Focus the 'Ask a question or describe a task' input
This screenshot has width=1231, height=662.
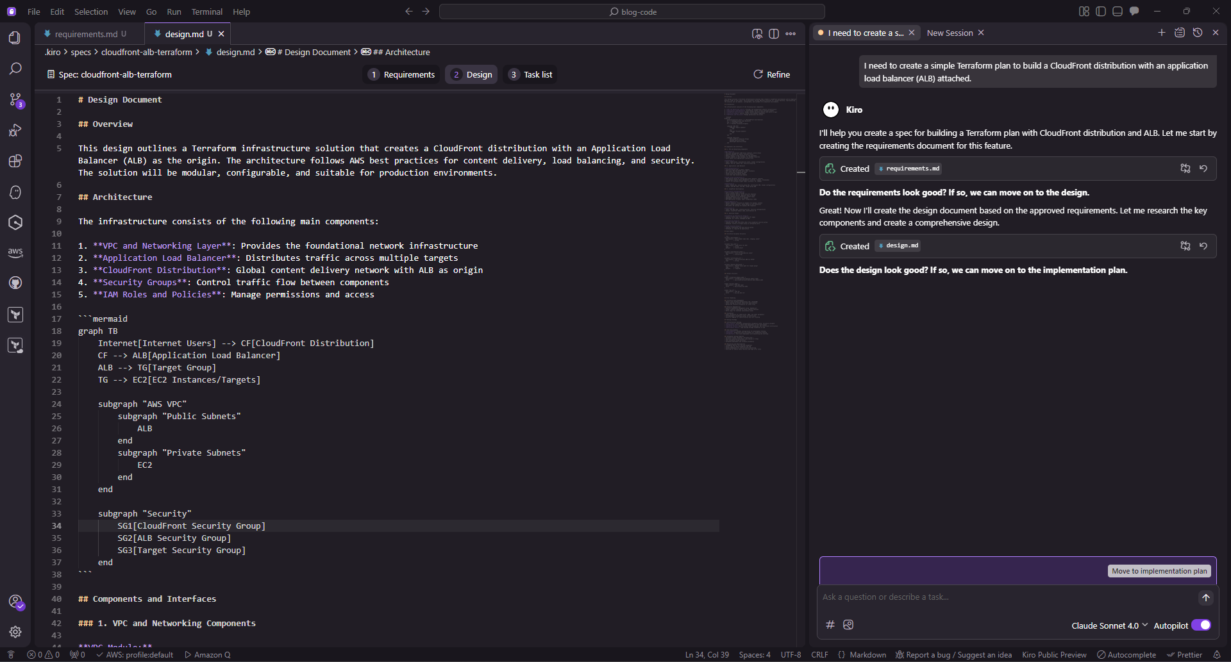click(1007, 597)
